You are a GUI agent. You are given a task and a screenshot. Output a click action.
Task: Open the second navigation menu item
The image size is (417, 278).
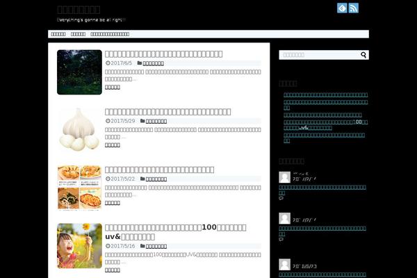[78, 34]
